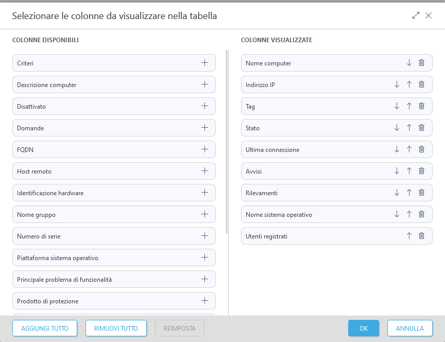Move Utenti registrati column up

pos(409,236)
